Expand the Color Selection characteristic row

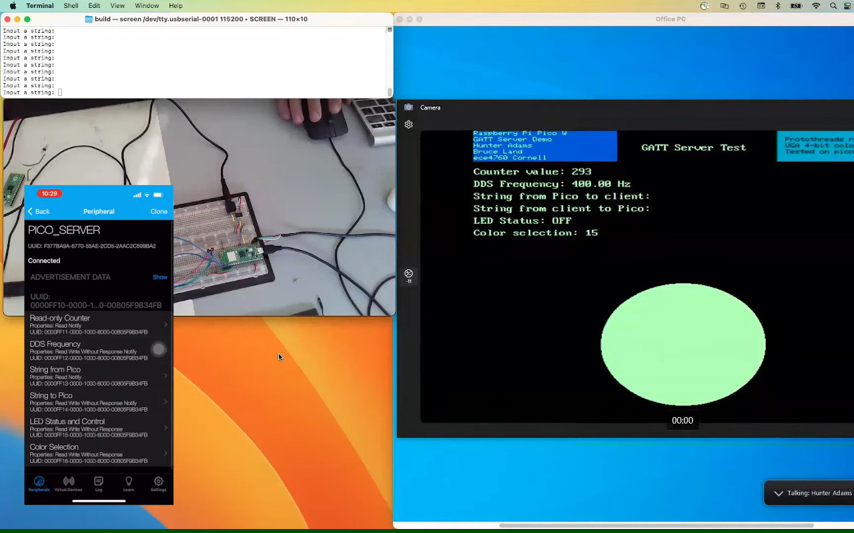(97, 453)
